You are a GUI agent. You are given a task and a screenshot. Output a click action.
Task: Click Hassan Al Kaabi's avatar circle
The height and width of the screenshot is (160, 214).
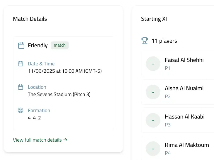pos(153,120)
